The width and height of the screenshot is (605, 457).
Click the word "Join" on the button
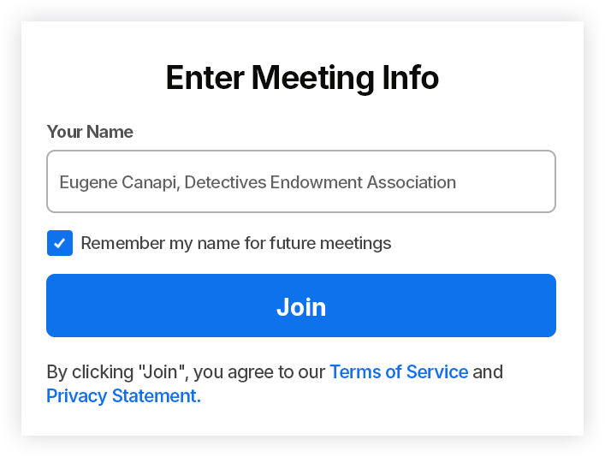click(301, 306)
